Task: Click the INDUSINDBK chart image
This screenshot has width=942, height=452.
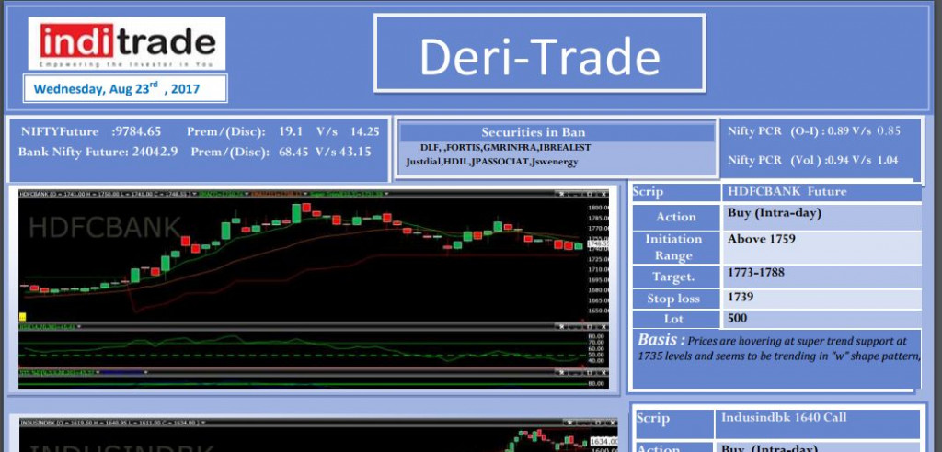Action: coord(317,435)
